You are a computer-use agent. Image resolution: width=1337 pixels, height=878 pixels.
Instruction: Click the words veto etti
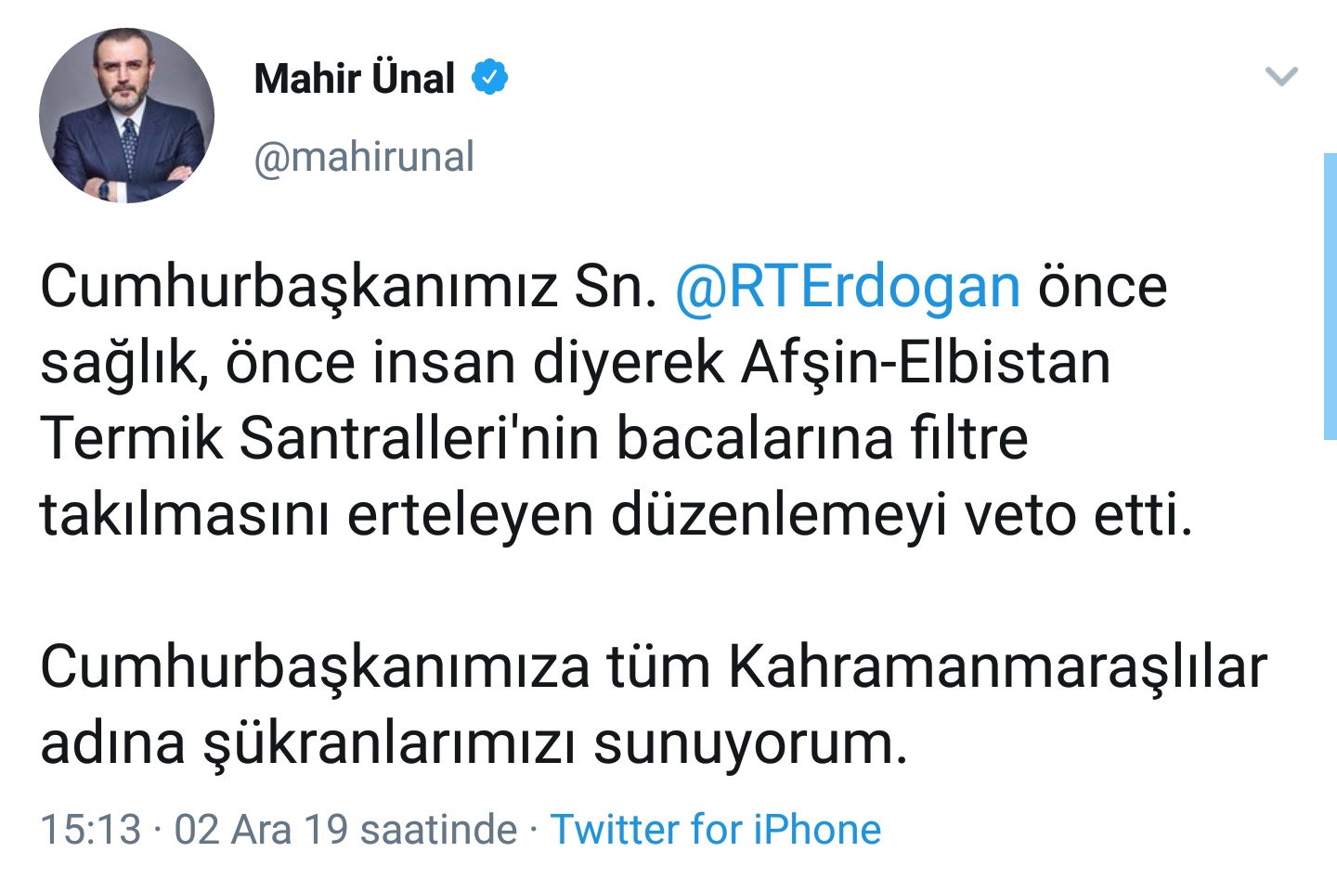coord(1078,514)
